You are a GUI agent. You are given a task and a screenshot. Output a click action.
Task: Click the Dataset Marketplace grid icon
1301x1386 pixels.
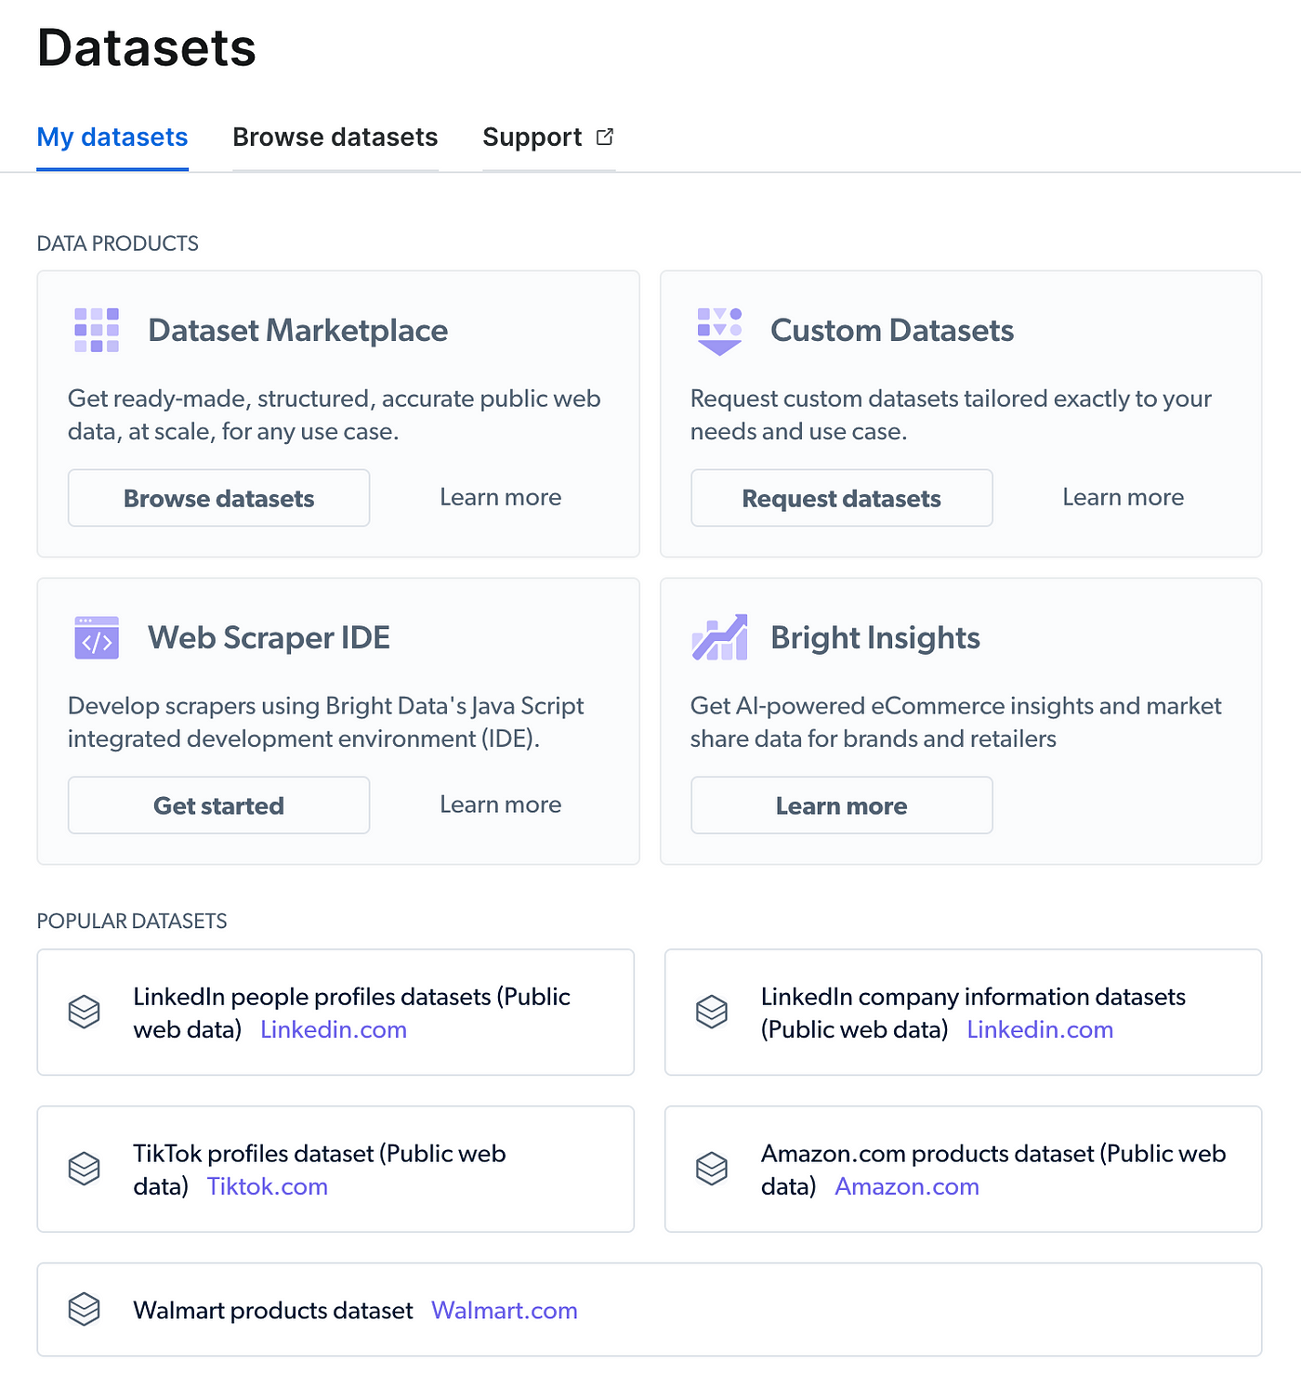pos(97,330)
